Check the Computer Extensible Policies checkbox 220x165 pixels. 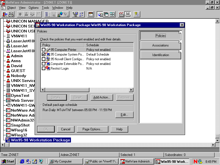click(43, 64)
